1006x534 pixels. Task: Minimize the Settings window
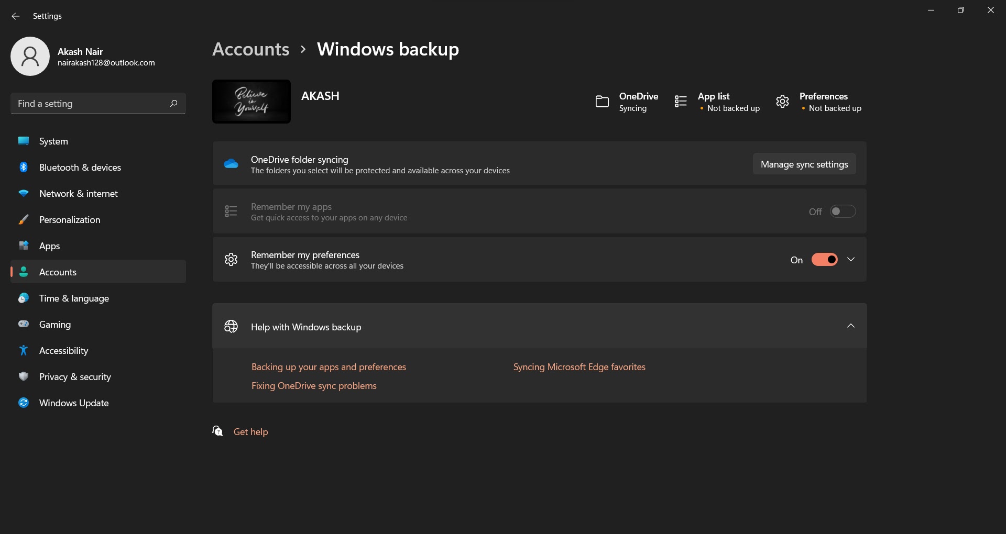coord(931,10)
